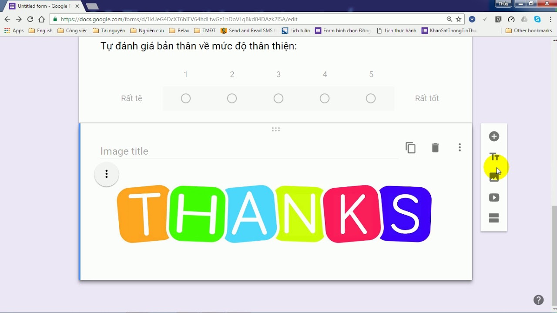The height and width of the screenshot is (313, 557).
Task: Click the secure padlock icon in address bar
Action: [x=55, y=19]
